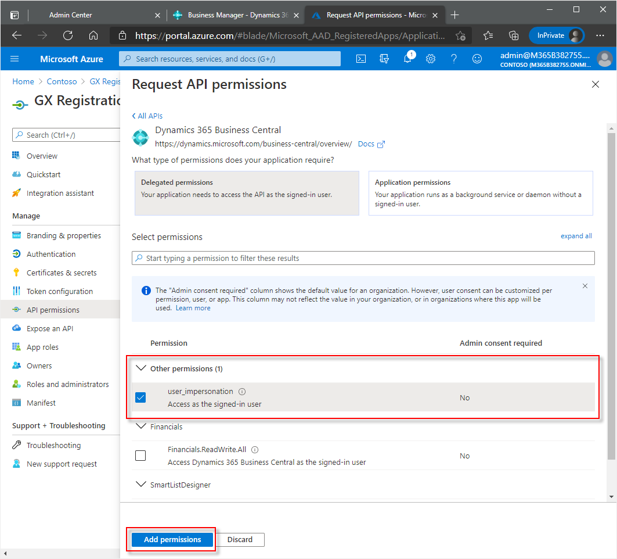Collapse the Other permissions group
The image size is (617, 559).
coord(140,368)
